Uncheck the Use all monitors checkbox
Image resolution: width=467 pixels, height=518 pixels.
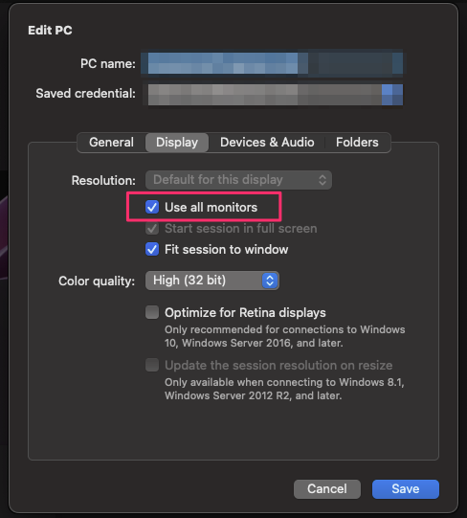(x=152, y=207)
